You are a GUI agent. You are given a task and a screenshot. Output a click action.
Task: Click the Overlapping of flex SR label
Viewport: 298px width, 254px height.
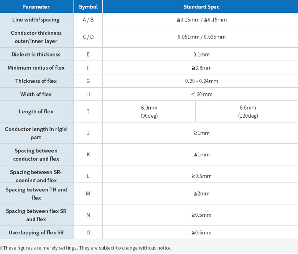click(37, 232)
